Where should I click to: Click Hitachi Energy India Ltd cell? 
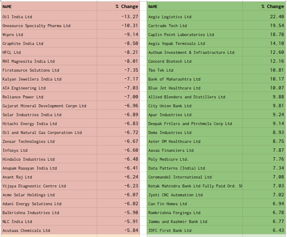pos(49,124)
